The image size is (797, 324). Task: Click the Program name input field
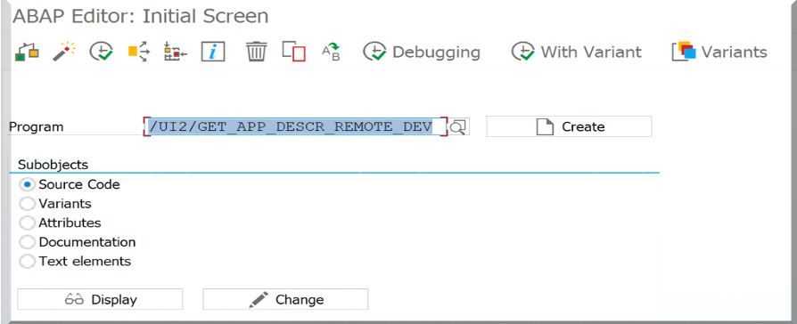(296, 126)
